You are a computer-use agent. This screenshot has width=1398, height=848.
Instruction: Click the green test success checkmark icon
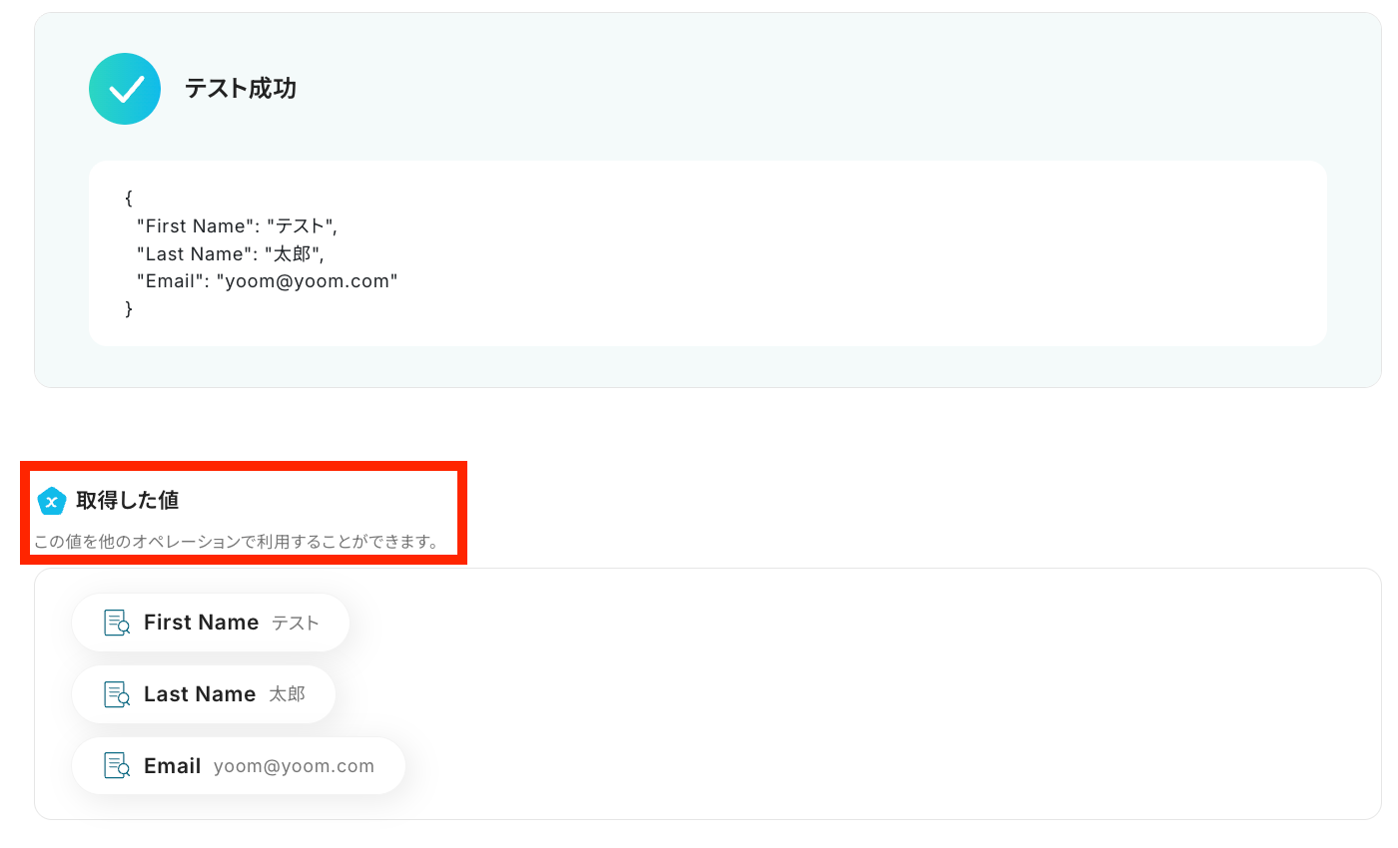tap(125, 89)
